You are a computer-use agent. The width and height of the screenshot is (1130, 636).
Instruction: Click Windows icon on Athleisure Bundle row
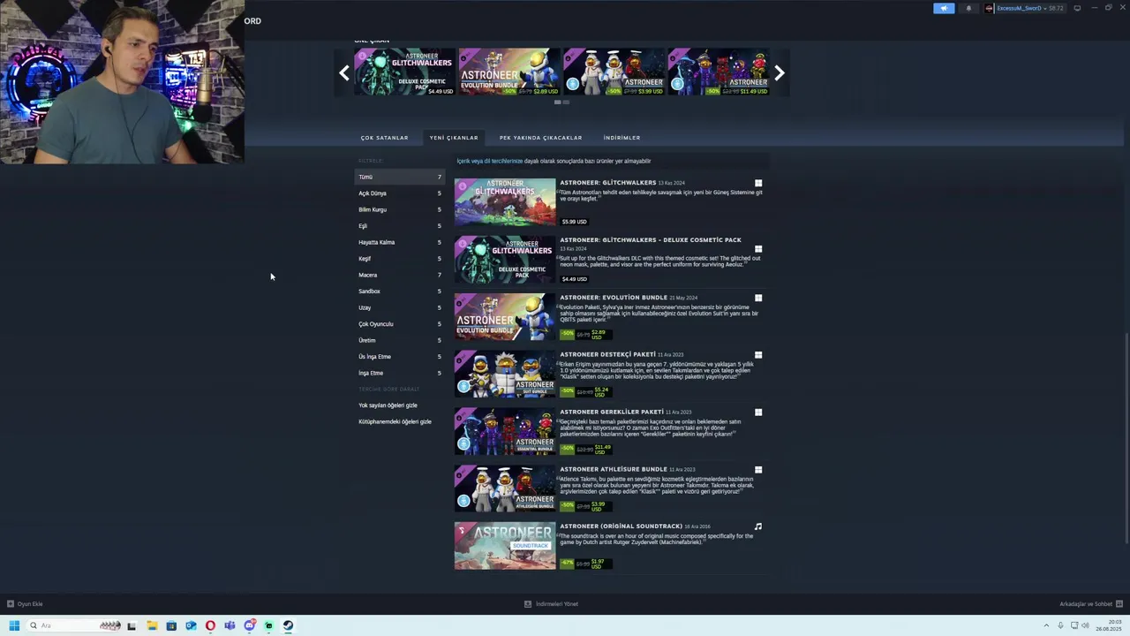pos(758,470)
